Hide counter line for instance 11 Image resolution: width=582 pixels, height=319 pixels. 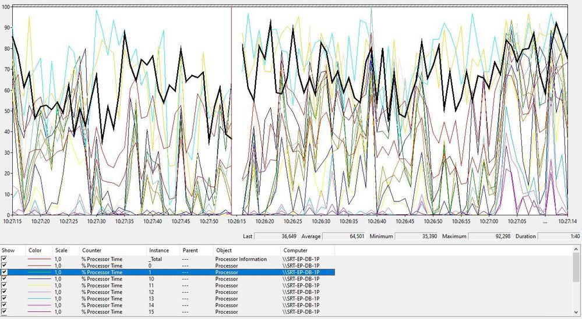click(4, 285)
